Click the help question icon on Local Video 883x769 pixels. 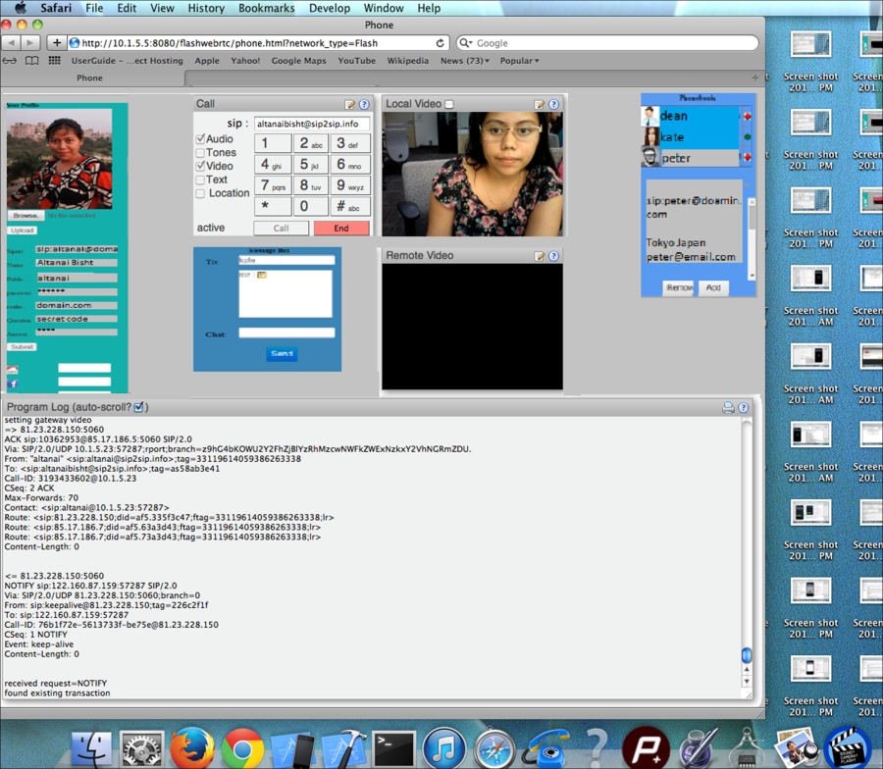(x=551, y=102)
